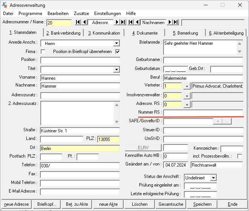Screen dimensions: 249x211
Task: Click the Fax input field
Action: pyautogui.click(x=80, y=175)
